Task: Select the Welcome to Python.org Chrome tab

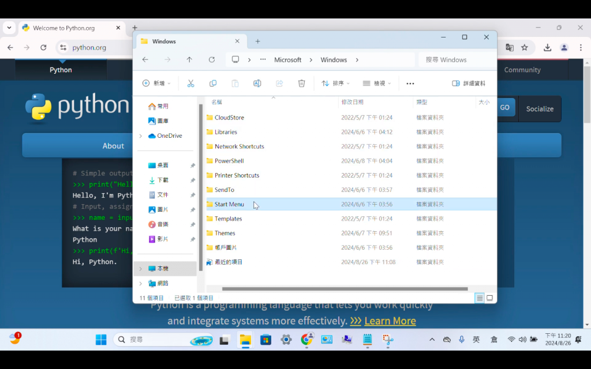Action: tap(71, 28)
